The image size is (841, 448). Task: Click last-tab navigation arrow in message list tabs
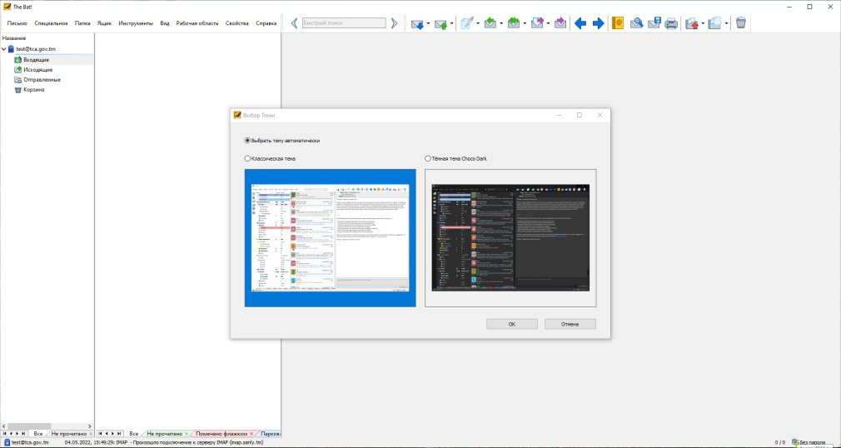(120, 434)
